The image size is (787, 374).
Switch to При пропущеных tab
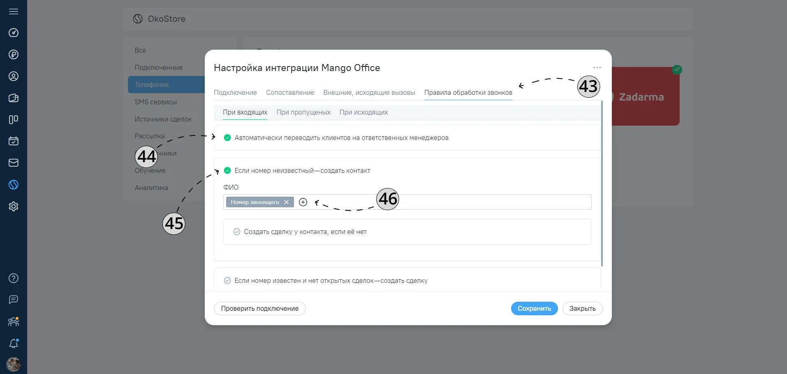point(303,112)
